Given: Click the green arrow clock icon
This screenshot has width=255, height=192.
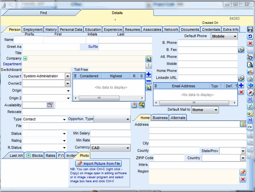Looking at the screenshot, I should [x=250, y=113].
